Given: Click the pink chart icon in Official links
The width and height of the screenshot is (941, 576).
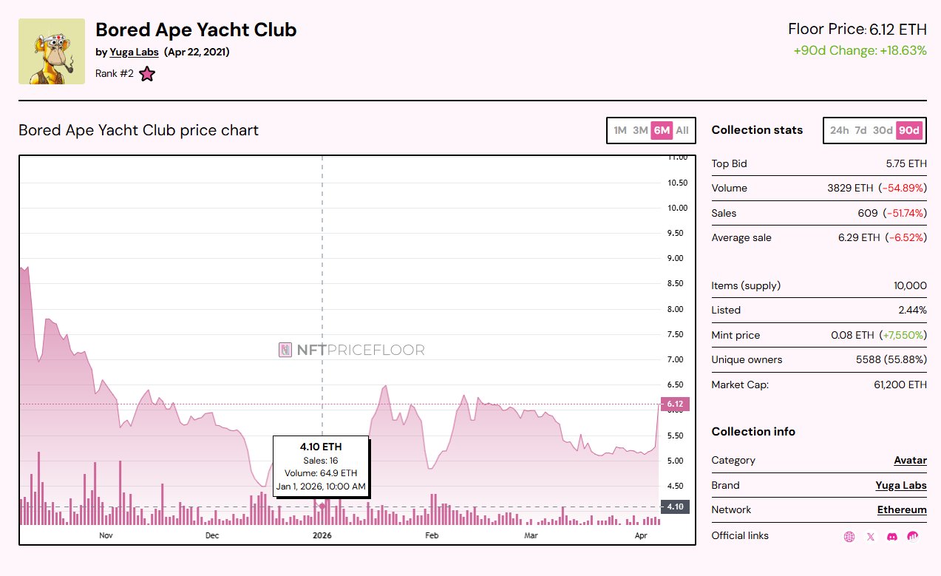Looking at the screenshot, I should tap(913, 537).
